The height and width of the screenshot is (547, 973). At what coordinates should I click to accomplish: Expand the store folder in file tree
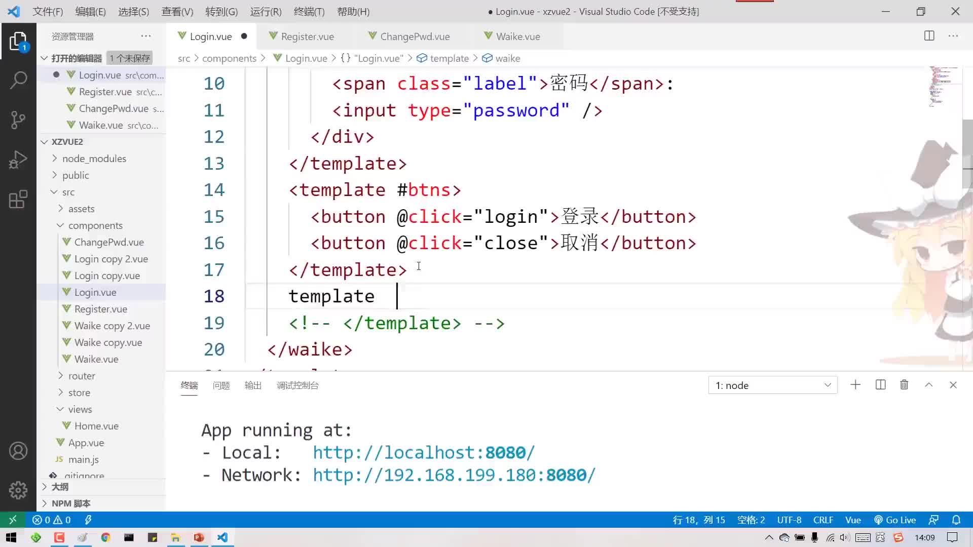(80, 392)
